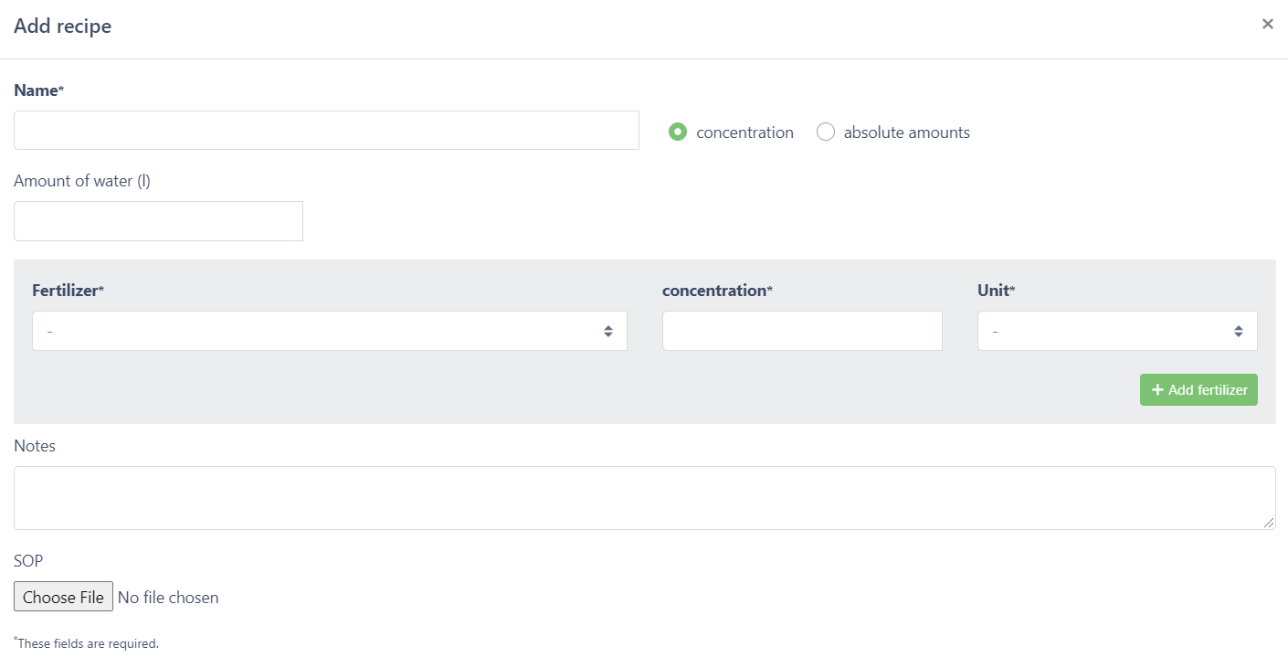
Task: Click the Notes label above the textarea
Action: [x=35, y=446]
